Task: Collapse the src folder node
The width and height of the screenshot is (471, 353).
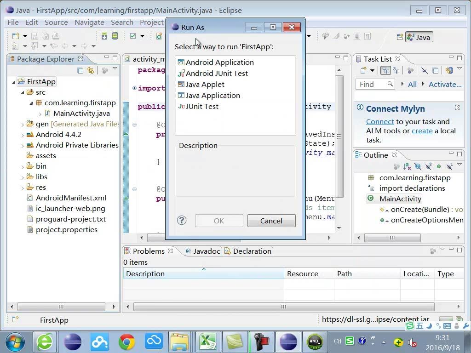Action: pyautogui.click(x=23, y=92)
